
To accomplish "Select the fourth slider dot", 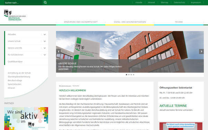I will pos(133,75).
